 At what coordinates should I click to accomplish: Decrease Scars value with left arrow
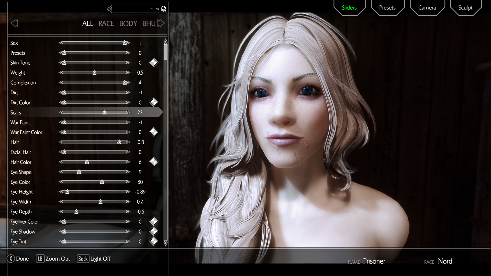click(x=61, y=112)
